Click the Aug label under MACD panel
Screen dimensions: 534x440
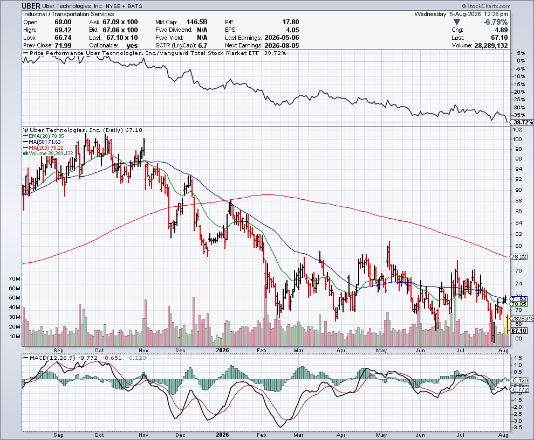pos(504,435)
